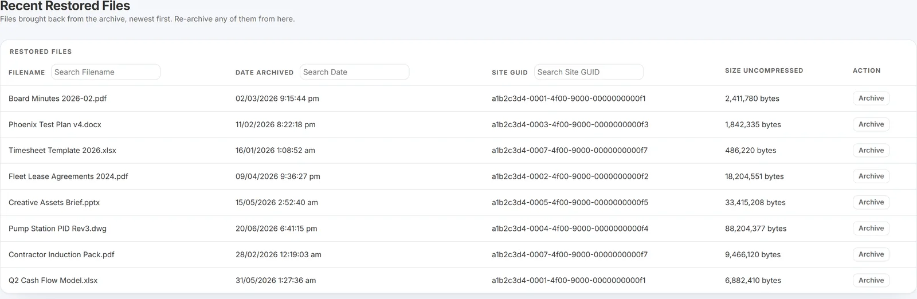Archive Board Minutes 2026-02.pdf
The width and height of the screenshot is (917, 299).
871,99
